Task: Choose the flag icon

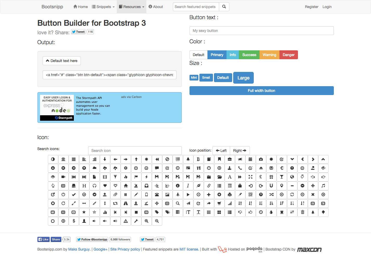Action: [x=136, y=177]
